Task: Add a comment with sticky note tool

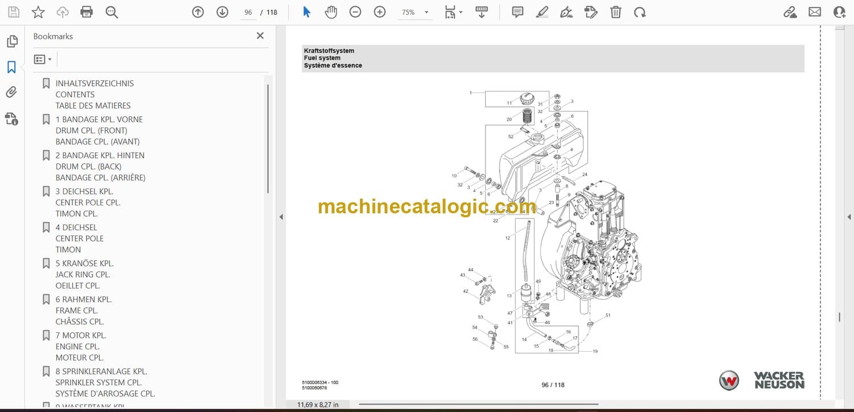Action: (518, 12)
